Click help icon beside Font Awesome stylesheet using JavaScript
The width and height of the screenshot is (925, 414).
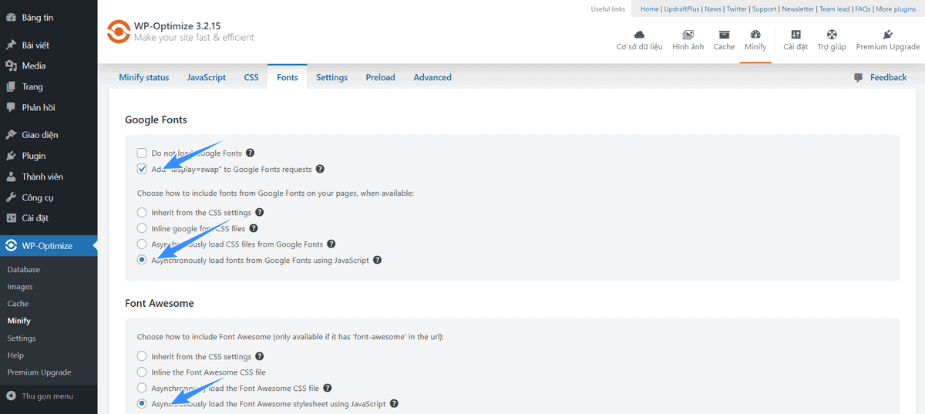pyautogui.click(x=394, y=404)
